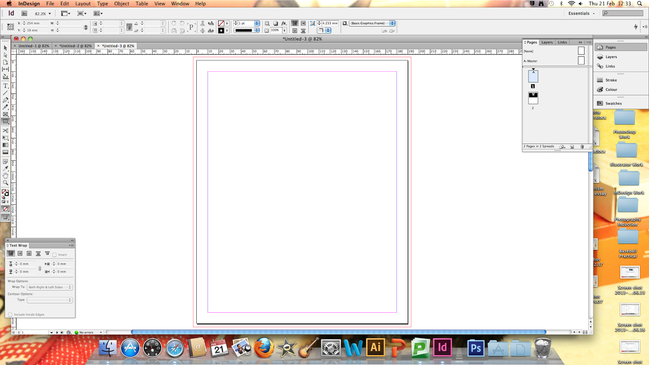The height and width of the screenshot is (365, 649).
Task: Select the Type tool
Action: pyautogui.click(x=5, y=85)
